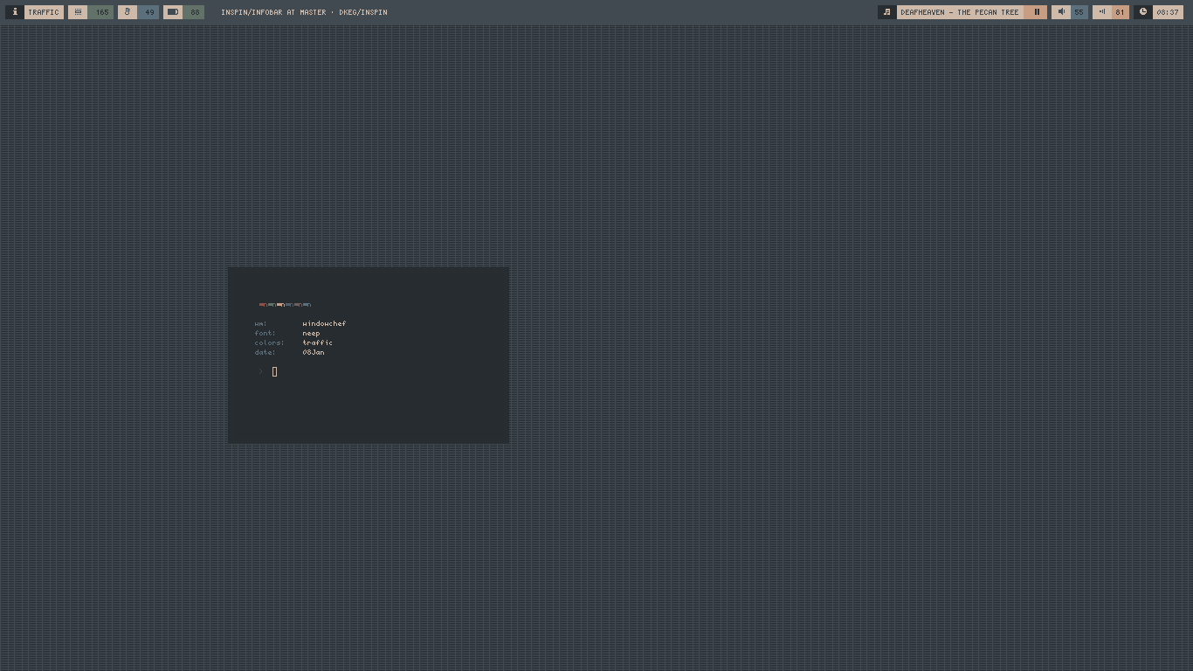The width and height of the screenshot is (1193, 671).
Task: Click the 'font:' label in terminal
Action: [x=265, y=333]
